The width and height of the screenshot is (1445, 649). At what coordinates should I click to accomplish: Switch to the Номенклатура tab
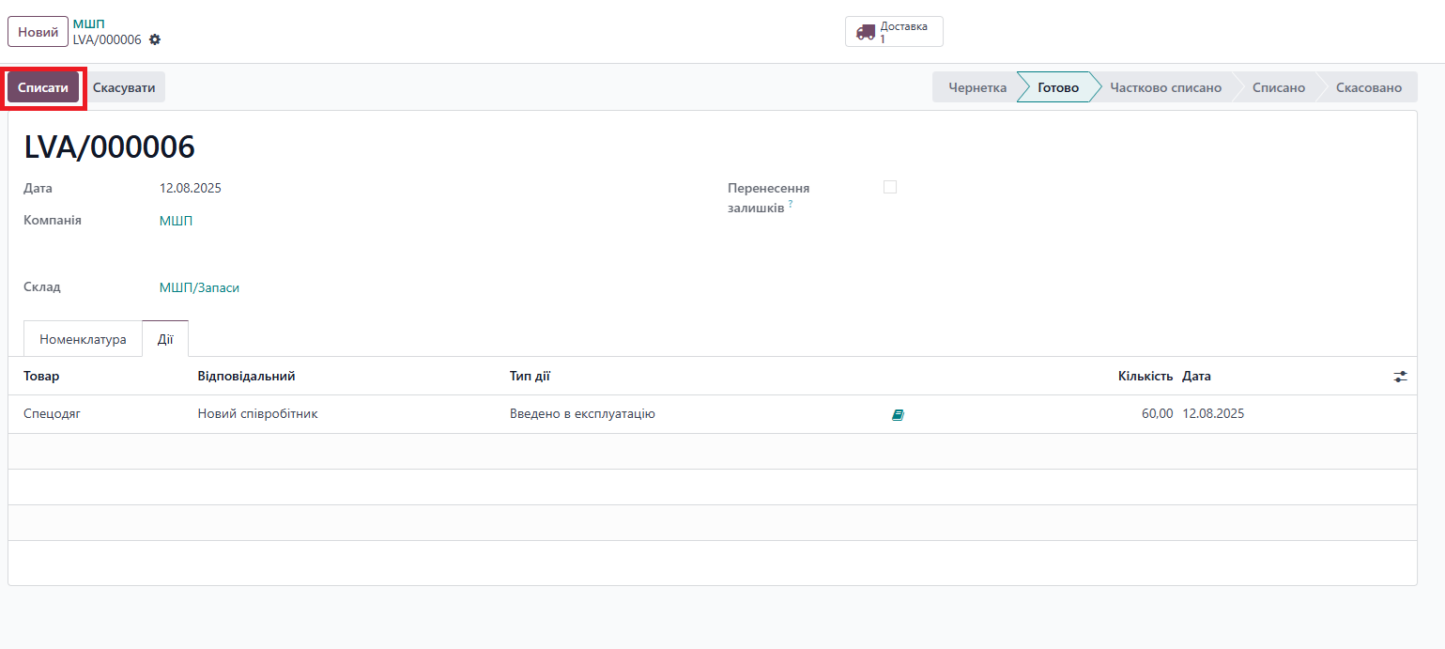coord(83,339)
